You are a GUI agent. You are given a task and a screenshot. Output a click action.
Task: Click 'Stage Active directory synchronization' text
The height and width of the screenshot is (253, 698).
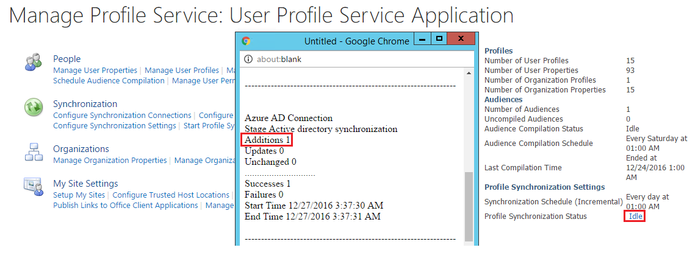click(x=321, y=129)
